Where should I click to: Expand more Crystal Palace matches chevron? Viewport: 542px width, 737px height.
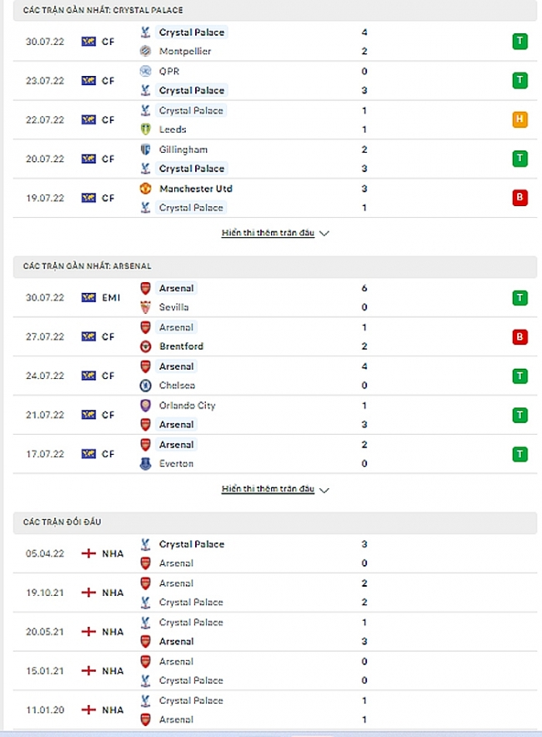click(324, 234)
